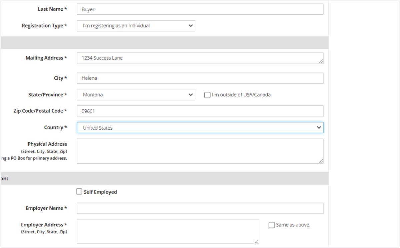Open the State/Province dropdown showing Montana
Screen dimensions: 400x248
tap(136, 95)
